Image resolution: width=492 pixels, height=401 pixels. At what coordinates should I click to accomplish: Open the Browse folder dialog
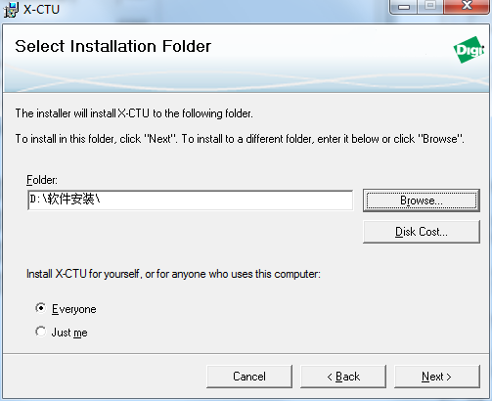(422, 200)
